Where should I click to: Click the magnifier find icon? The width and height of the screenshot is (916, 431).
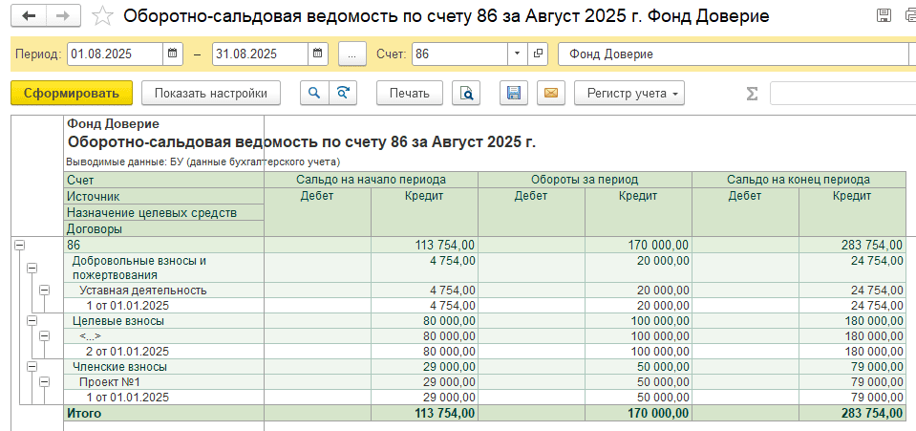click(x=313, y=93)
